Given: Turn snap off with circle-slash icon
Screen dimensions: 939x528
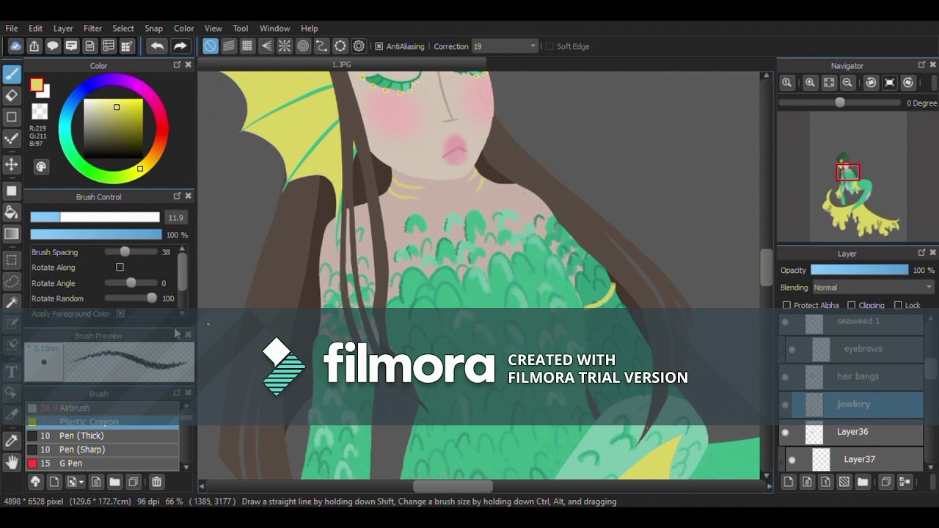Looking at the screenshot, I should 211,46.
